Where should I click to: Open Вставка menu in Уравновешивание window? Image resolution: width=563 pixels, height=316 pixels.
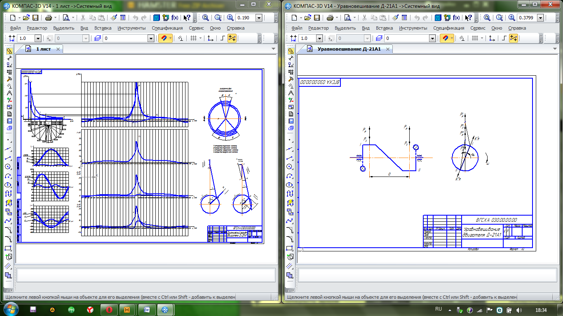coord(385,28)
